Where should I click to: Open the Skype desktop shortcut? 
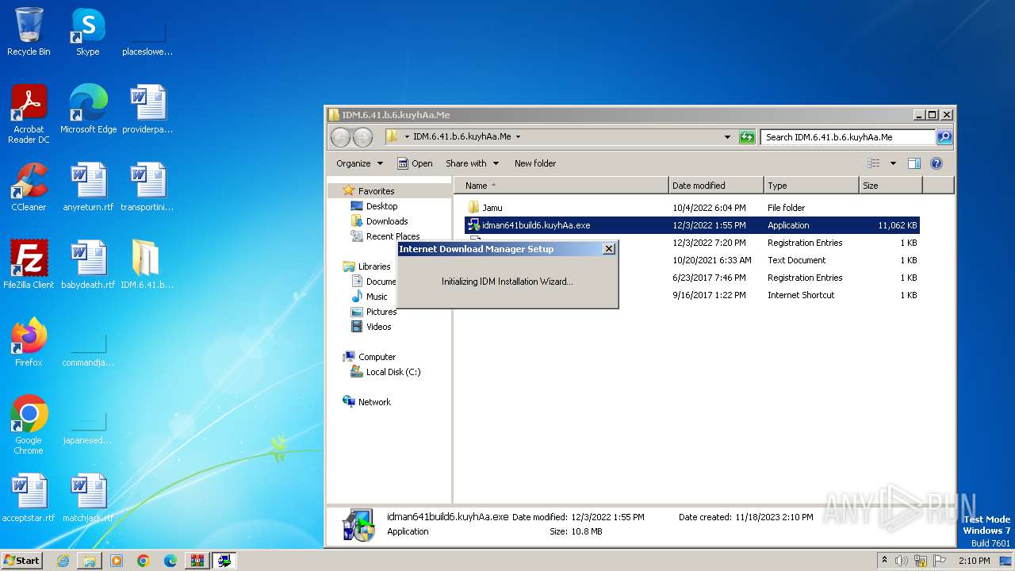(88, 32)
